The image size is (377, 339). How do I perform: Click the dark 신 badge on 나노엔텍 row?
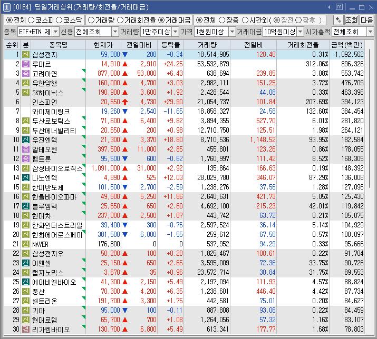click(25, 178)
